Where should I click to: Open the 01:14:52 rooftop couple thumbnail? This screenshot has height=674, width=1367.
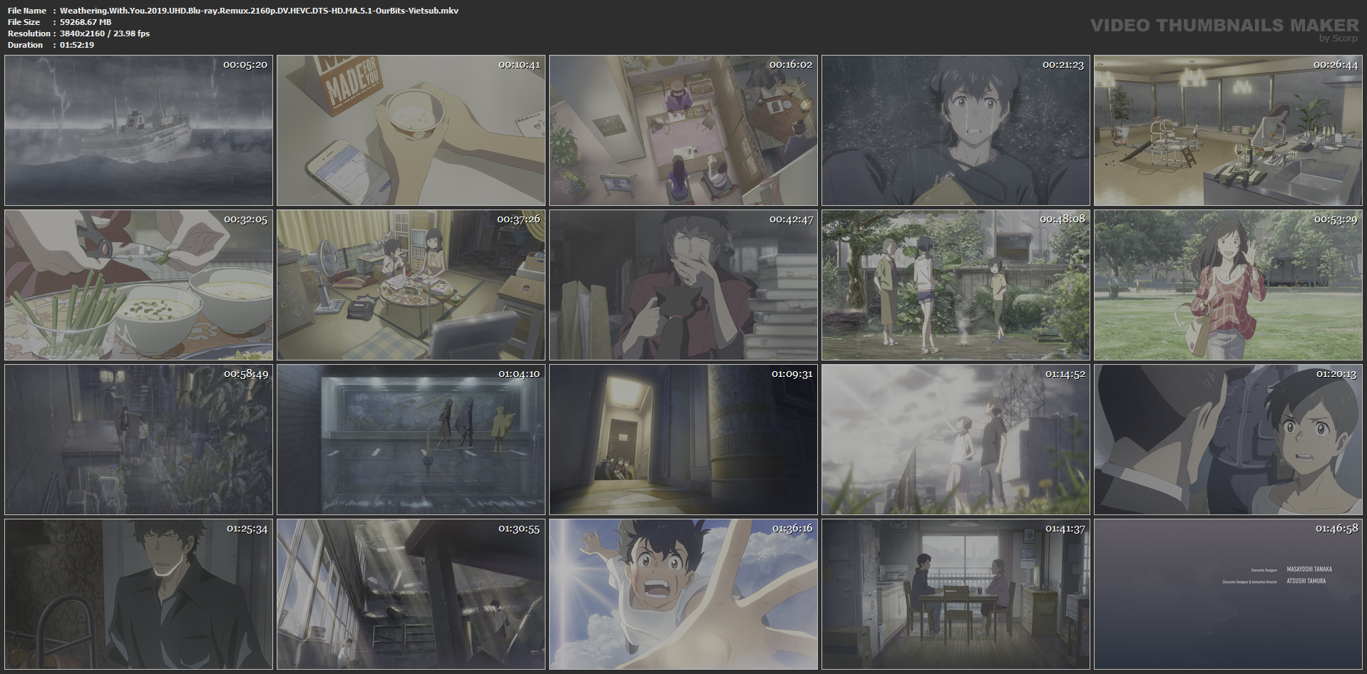pos(956,440)
